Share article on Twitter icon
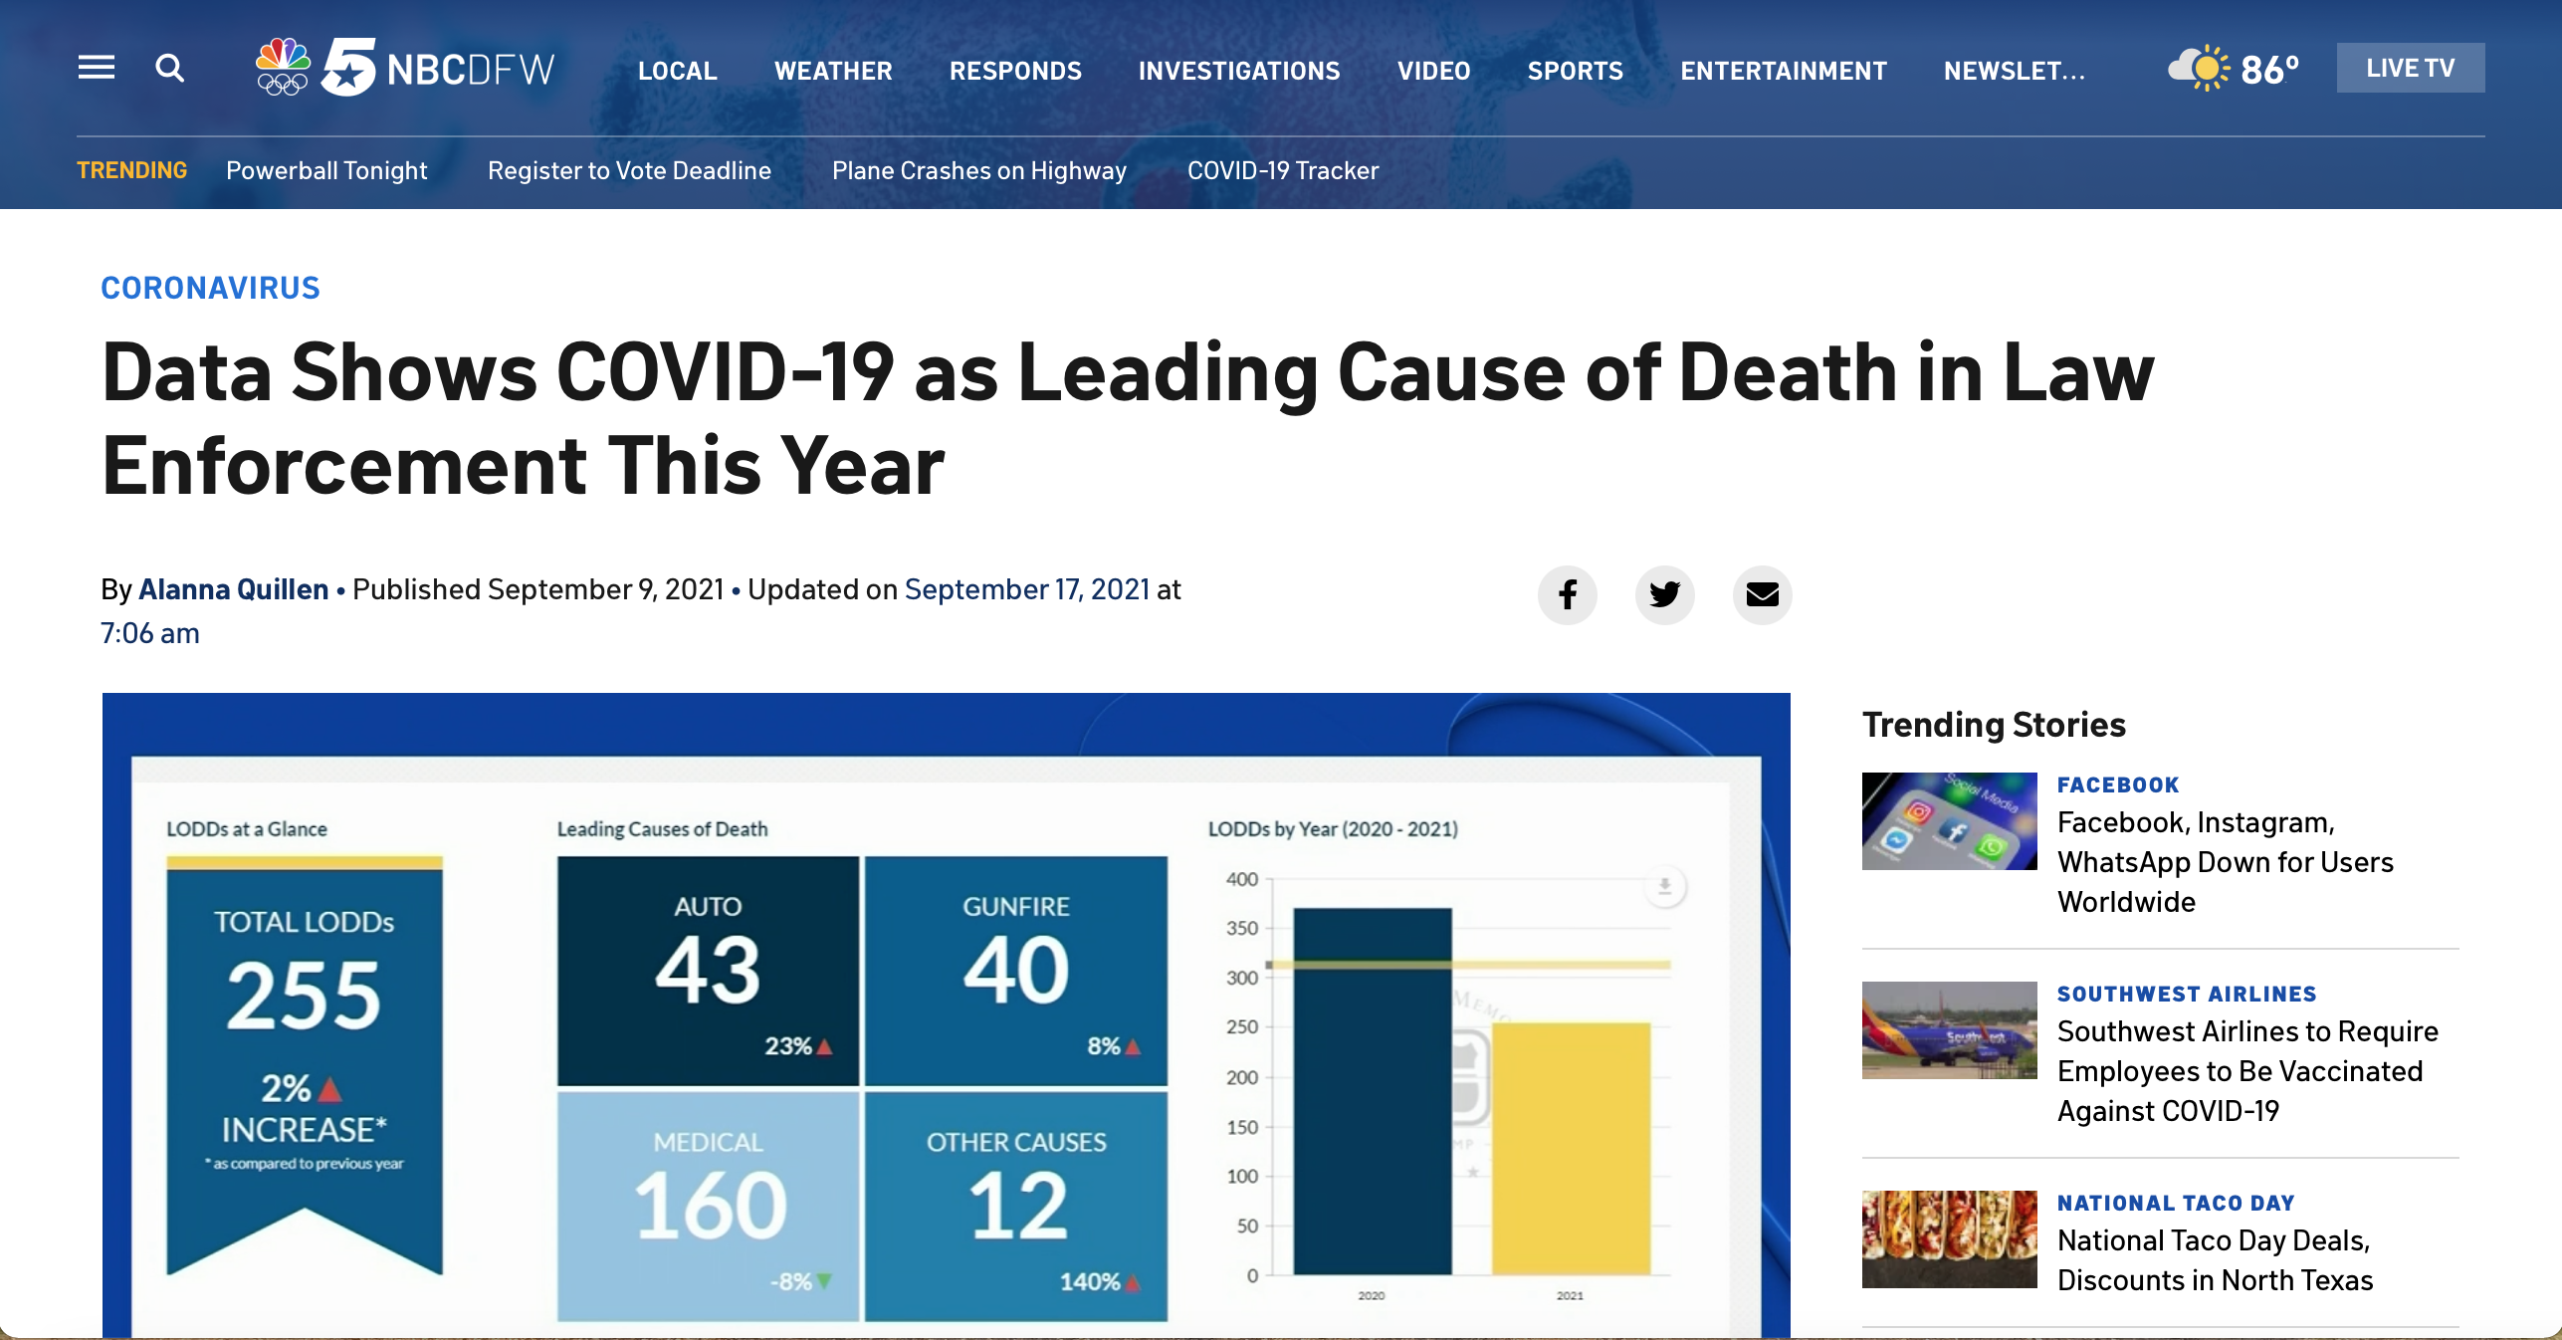Image resolution: width=2562 pixels, height=1340 pixels. (1664, 594)
